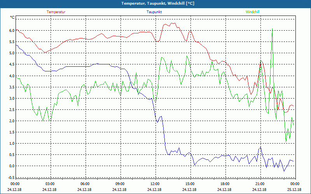Click the 0,0 y-axis value

click(12, 166)
